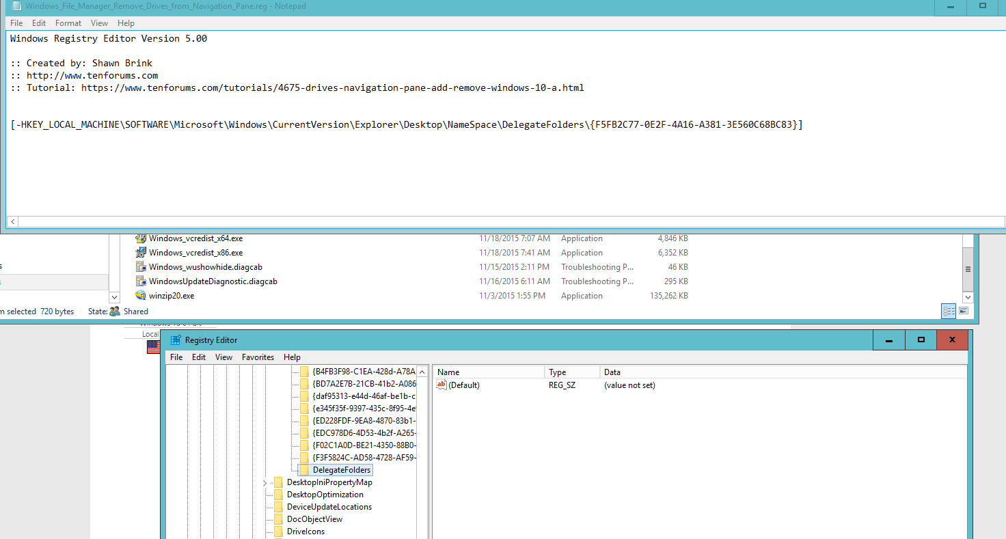This screenshot has width=1006, height=539.
Task: Click US flag language icon
Action: coord(153,347)
